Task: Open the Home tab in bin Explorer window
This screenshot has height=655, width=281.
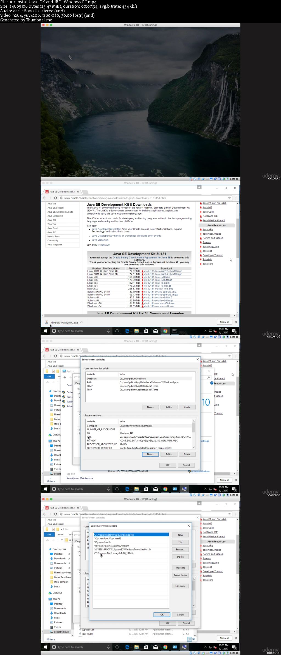Action: (x=60, y=535)
